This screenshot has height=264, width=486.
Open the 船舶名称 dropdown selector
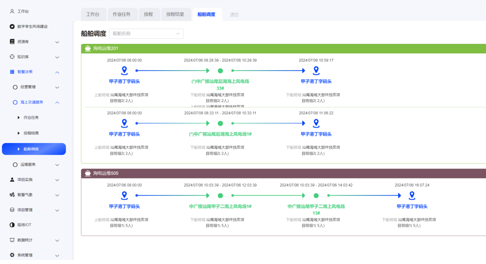pyautogui.click(x=146, y=34)
